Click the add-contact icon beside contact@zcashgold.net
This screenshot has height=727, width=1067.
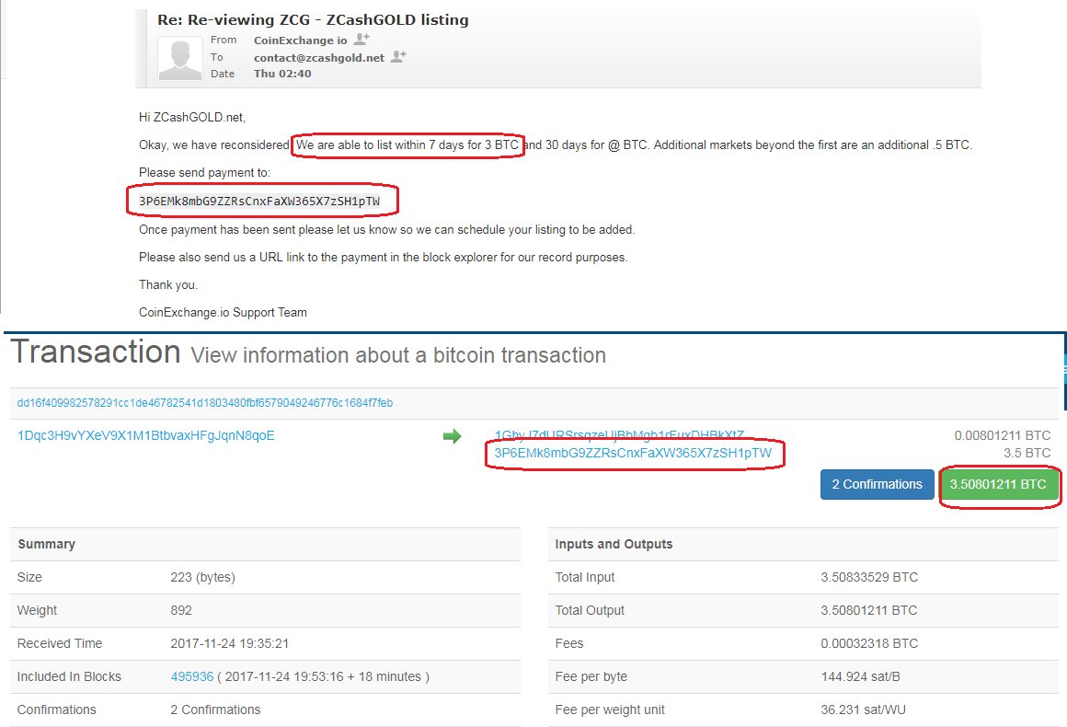click(x=399, y=56)
